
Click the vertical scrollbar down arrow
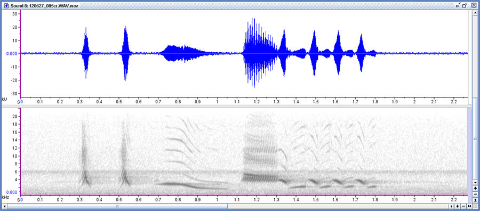(x=475, y=182)
